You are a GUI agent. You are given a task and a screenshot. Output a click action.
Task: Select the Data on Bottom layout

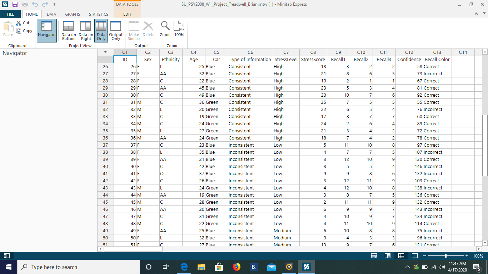pos(69,30)
